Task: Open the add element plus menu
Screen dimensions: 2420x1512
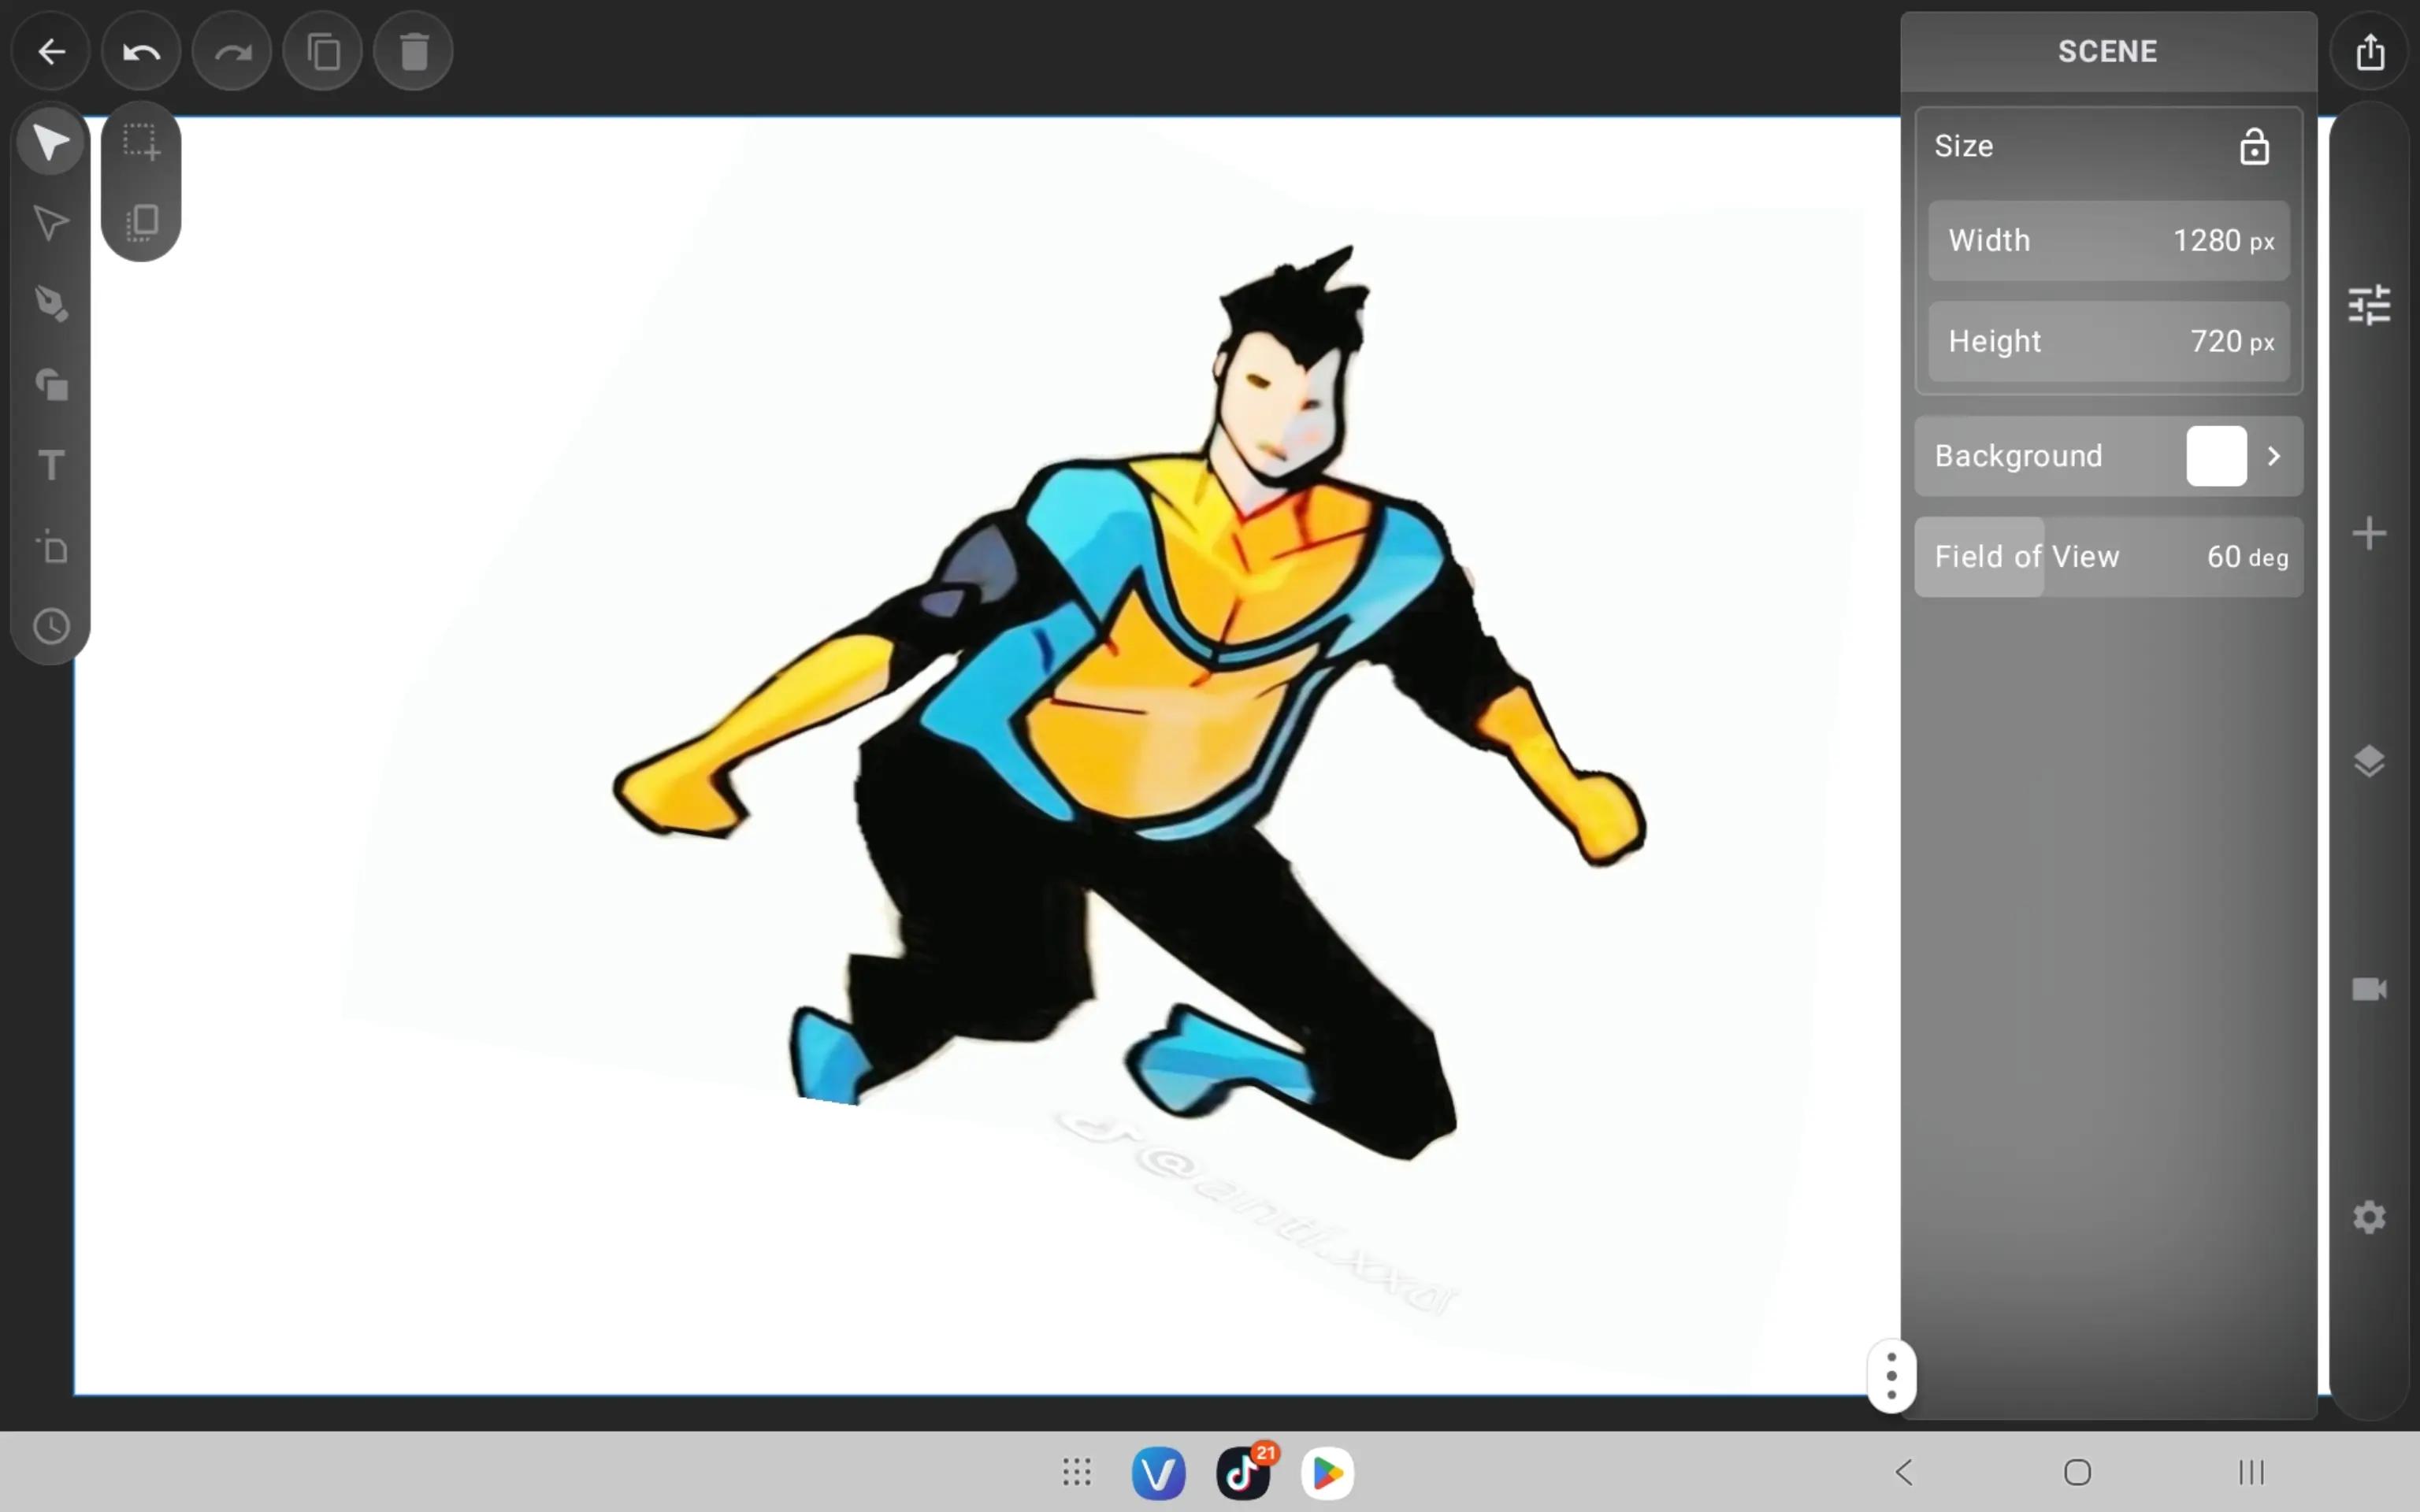Action: click(2369, 533)
